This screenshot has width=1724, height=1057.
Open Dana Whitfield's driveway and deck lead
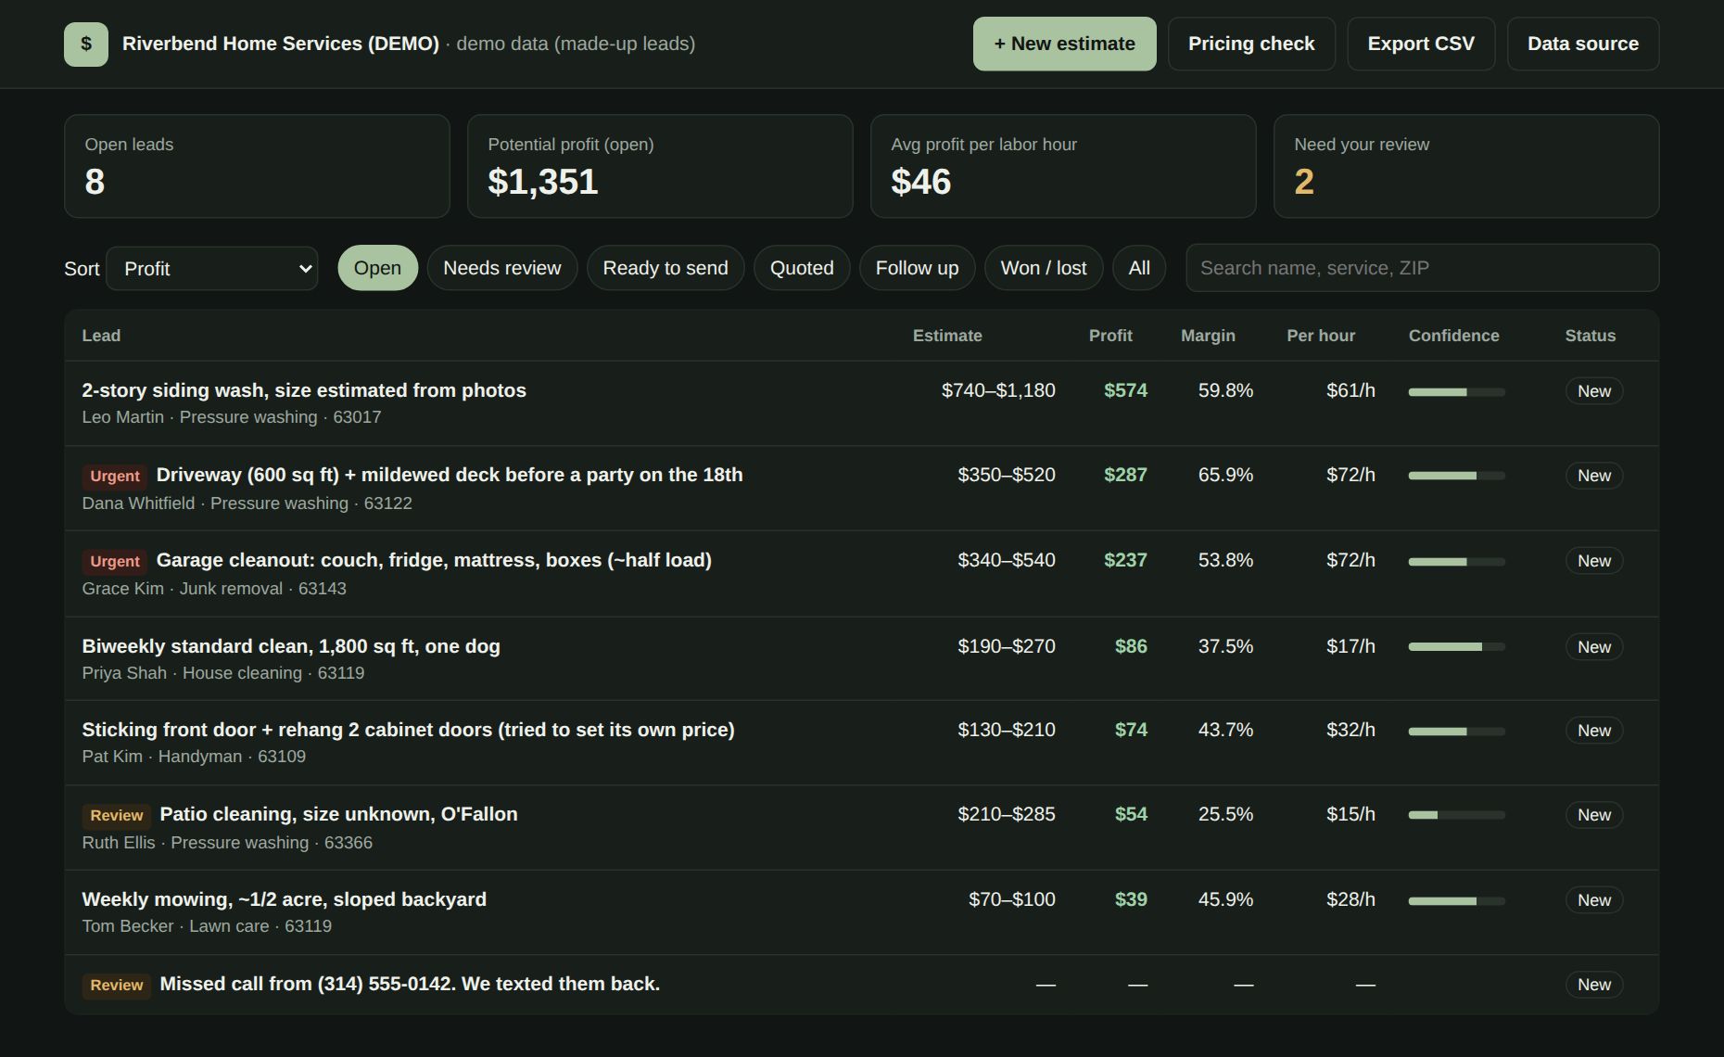pos(861,489)
